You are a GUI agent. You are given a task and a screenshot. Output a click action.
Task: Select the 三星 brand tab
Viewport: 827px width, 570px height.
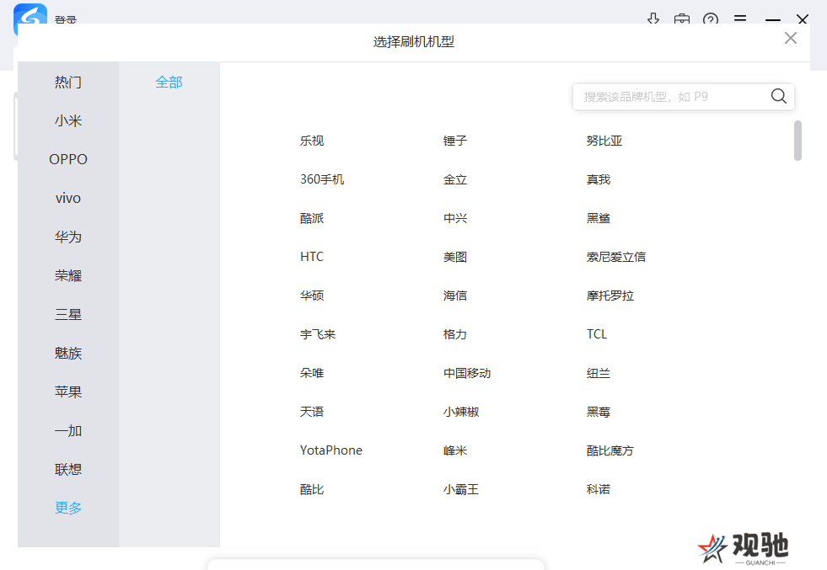click(68, 315)
